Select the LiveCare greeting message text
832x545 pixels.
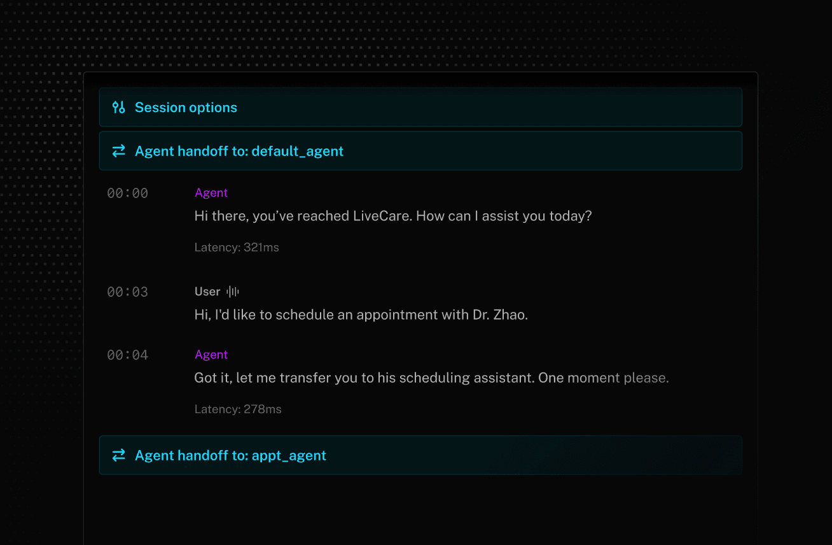(x=393, y=216)
